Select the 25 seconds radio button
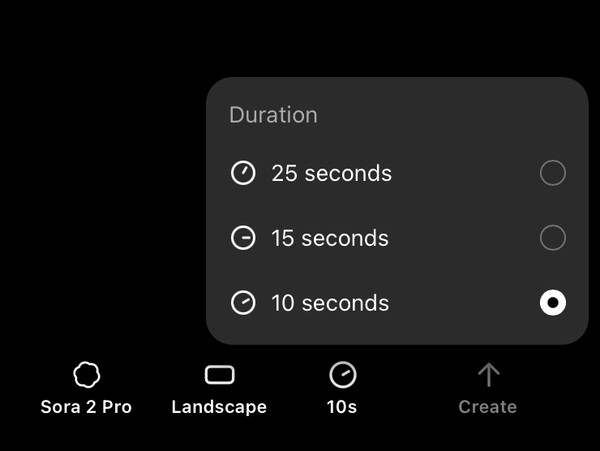 point(552,173)
